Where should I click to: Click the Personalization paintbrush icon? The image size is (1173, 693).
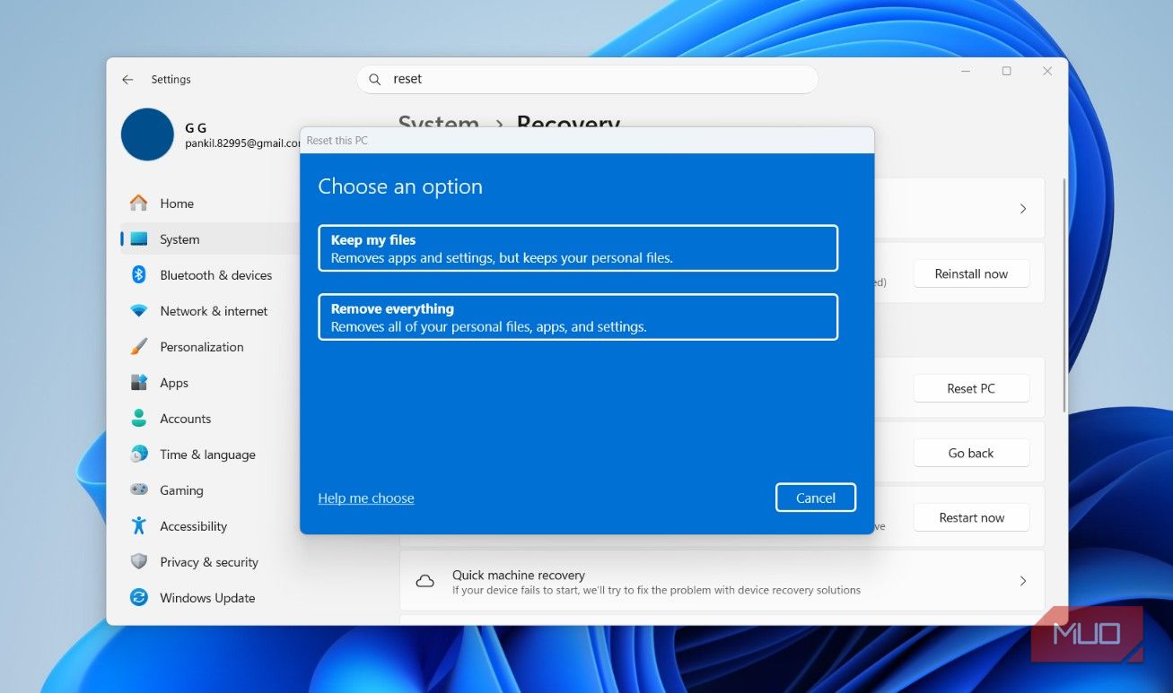coord(139,347)
